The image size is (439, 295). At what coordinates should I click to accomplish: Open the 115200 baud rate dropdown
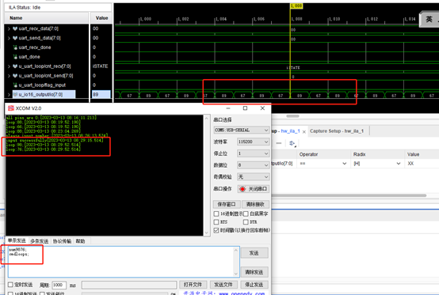click(254, 142)
